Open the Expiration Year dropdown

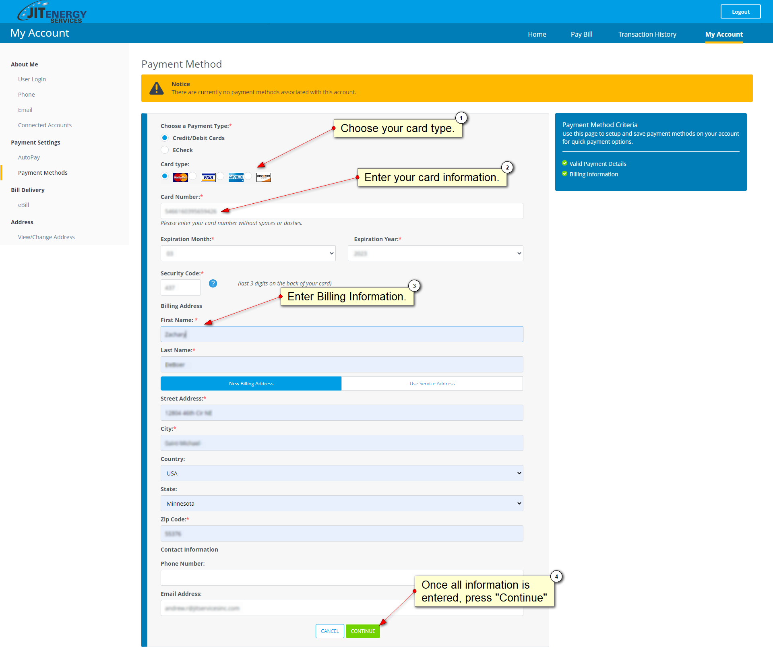pos(435,253)
